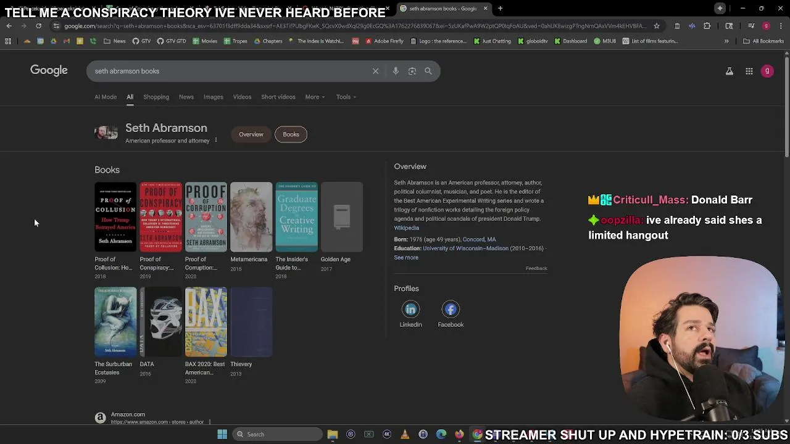The width and height of the screenshot is (790, 444).
Task: Reload the page in Chrome
Action: pyautogui.click(x=38, y=26)
